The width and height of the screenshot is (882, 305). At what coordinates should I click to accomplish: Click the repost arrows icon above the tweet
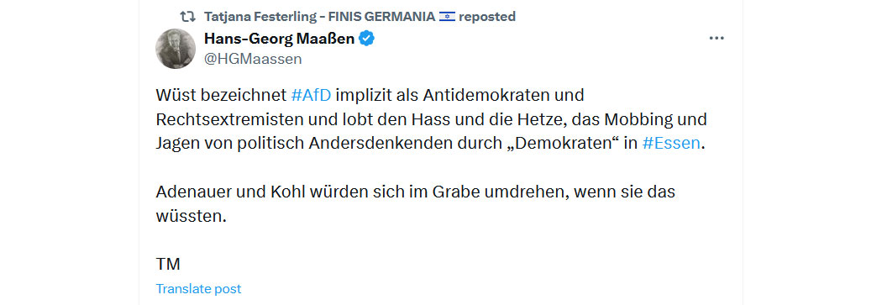pyautogui.click(x=185, y=17)
